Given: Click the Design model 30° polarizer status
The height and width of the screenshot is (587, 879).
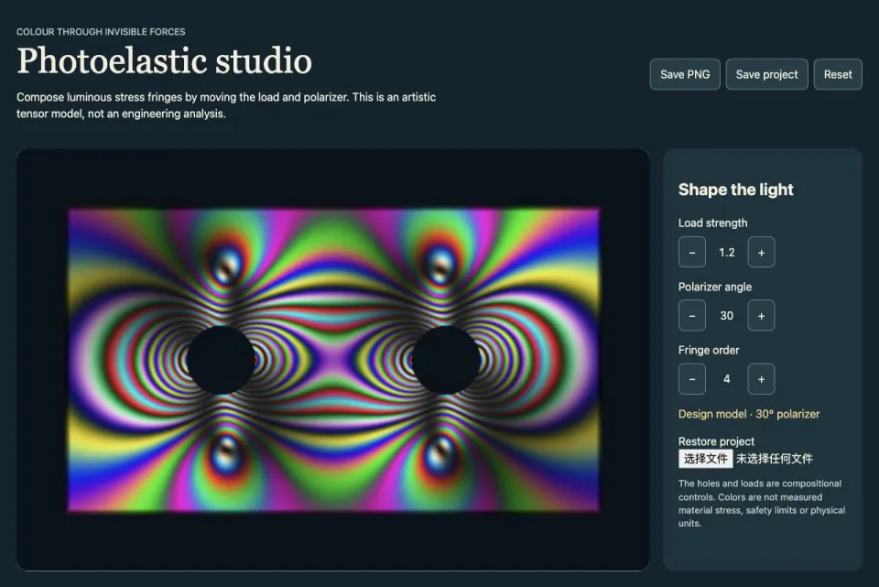Looking at the screenshot, I should [748, 414].
